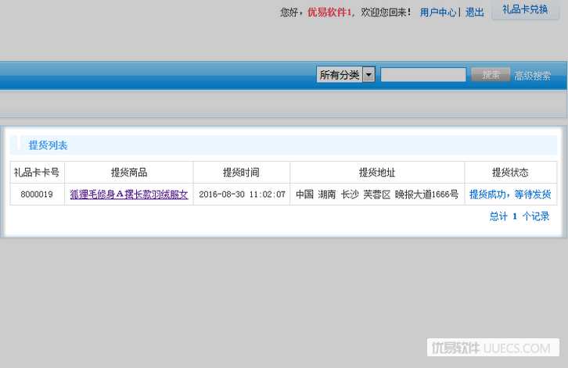Select the 总计 1 个记录 record count

(x=519, y=216)
